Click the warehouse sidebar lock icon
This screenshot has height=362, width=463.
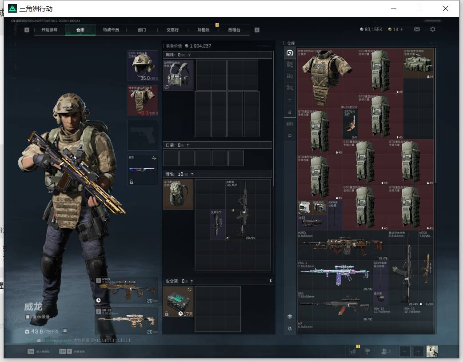[290, 112]
